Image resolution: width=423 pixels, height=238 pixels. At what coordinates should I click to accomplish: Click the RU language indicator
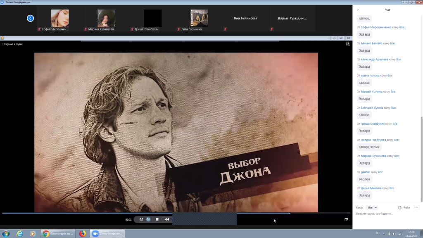pyautogui.click(x=378, y=233)
